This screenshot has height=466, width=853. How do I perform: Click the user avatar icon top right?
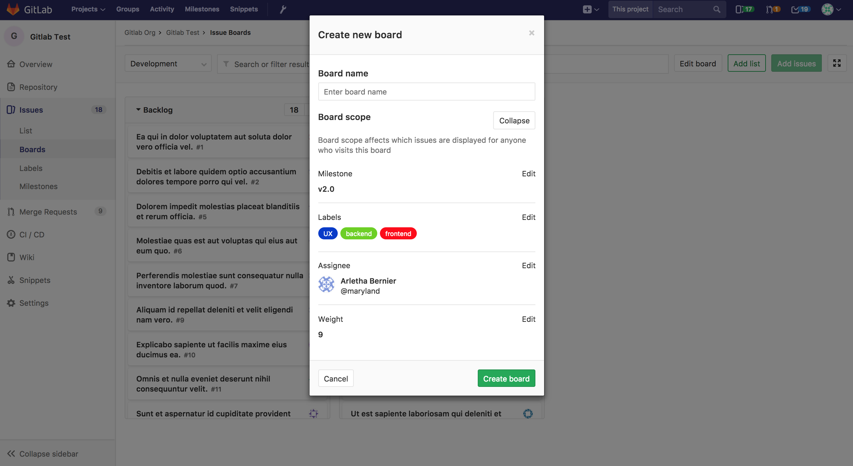827,9
